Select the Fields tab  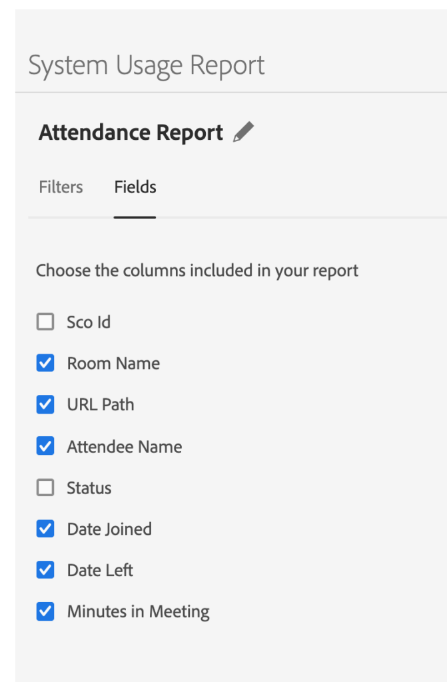tap(135, 187)
